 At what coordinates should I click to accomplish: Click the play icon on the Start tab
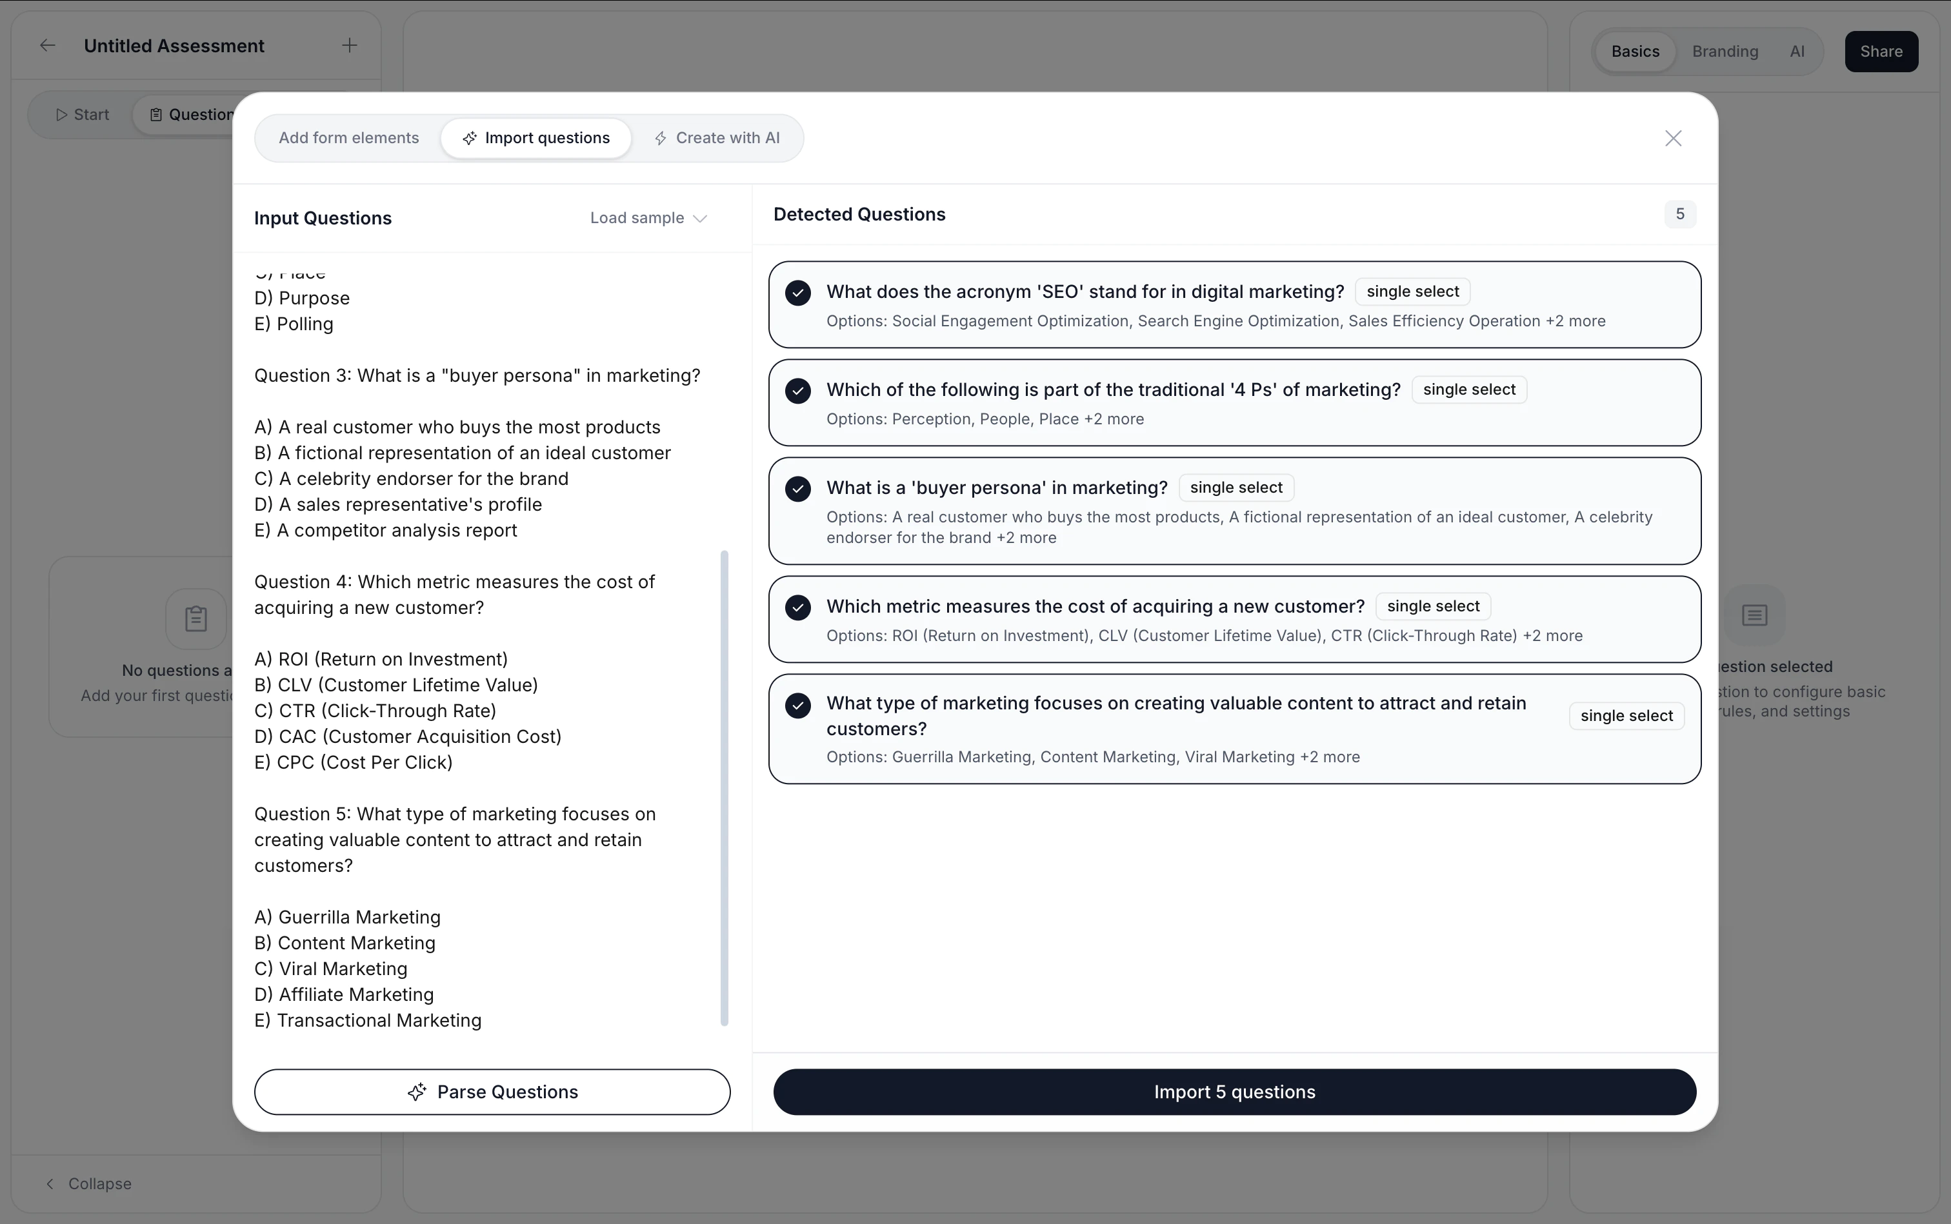(x=61, y=115)
